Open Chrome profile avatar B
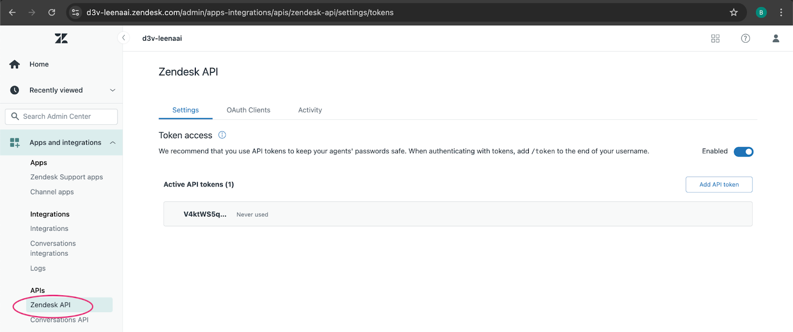The width and height of the screenshot is (793, 332). (761, 12)
